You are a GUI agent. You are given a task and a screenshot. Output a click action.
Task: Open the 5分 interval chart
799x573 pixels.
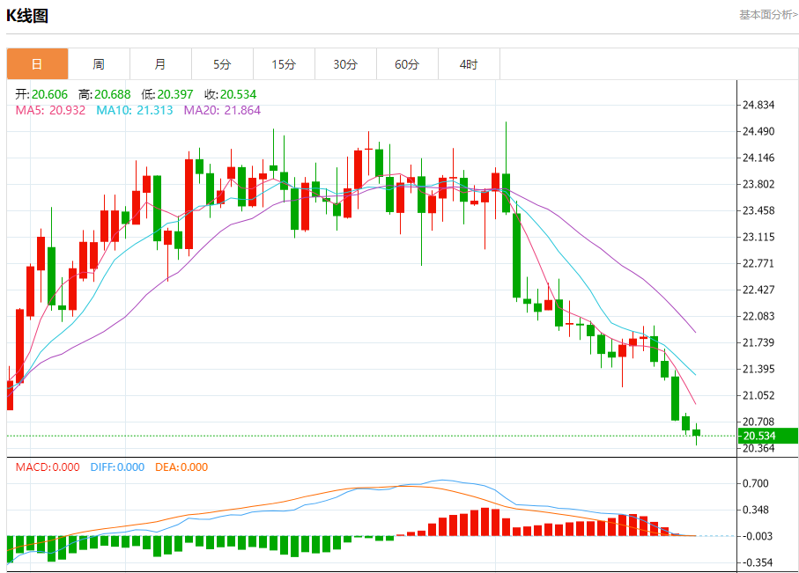pyautogui.click(x=222, y=64)
